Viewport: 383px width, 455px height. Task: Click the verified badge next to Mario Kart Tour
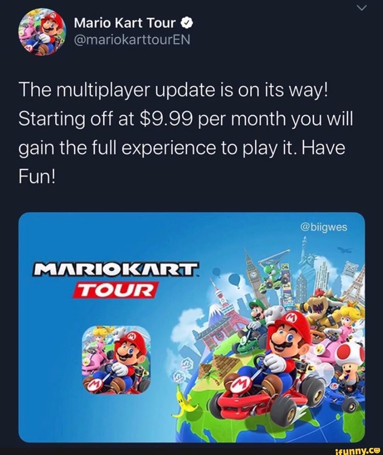pos(187,23)
